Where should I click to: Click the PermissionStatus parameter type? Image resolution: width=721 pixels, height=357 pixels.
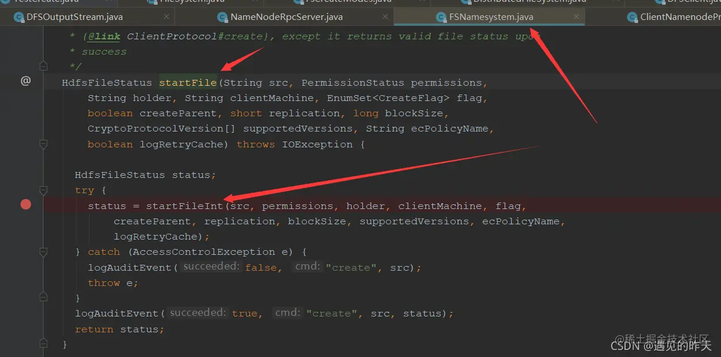[353, 83]
